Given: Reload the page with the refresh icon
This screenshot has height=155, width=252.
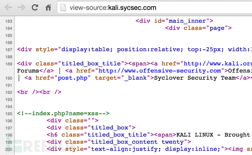Looking at the screenshot, I should (35, 8).
